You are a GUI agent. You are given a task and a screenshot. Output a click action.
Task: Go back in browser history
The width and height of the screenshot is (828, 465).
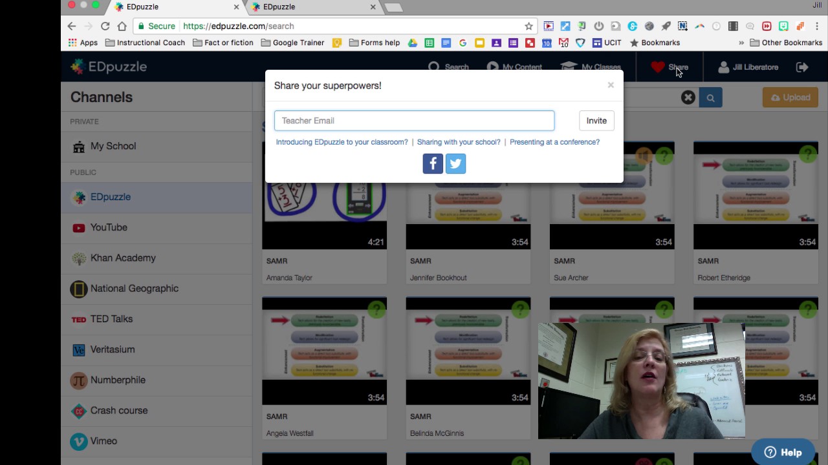pyautogui.click(x=72, y=26)
